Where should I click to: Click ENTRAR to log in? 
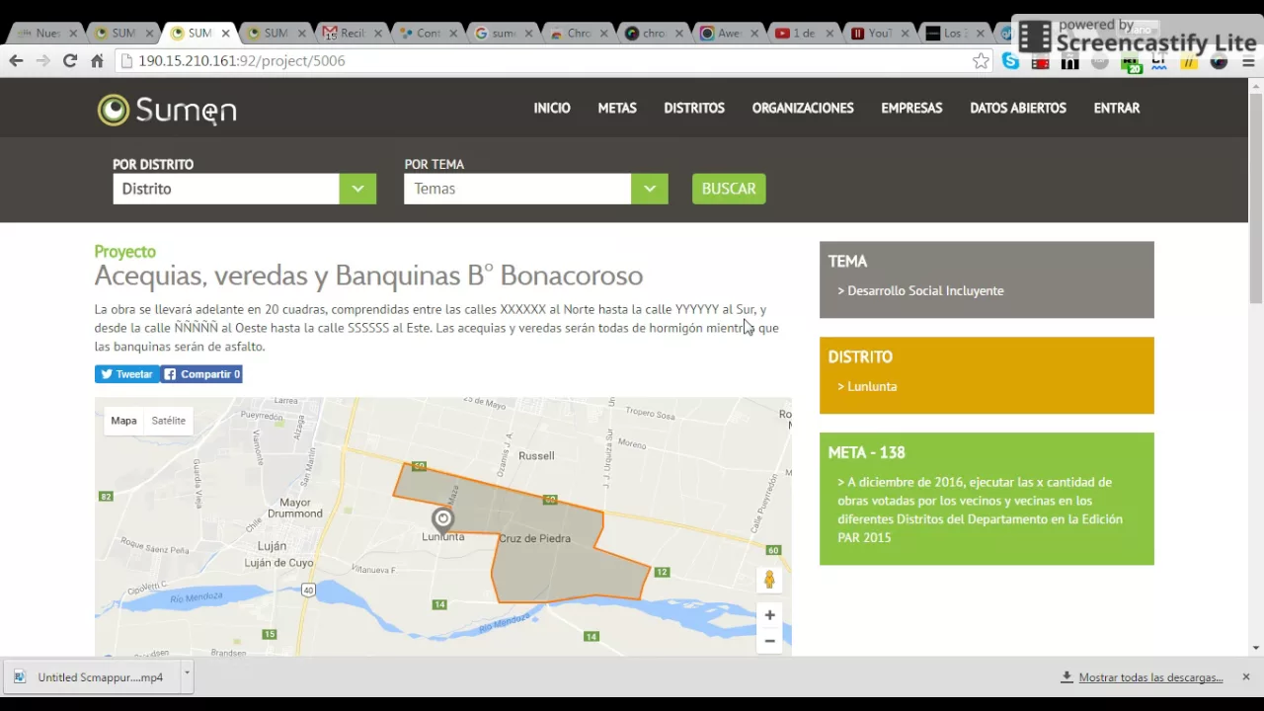point(1117,109)
